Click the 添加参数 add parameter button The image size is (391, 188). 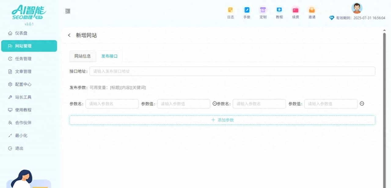[x=222, y=120]
